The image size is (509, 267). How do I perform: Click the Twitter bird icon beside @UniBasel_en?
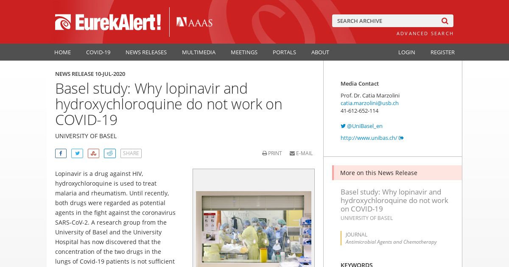point(343,126)
